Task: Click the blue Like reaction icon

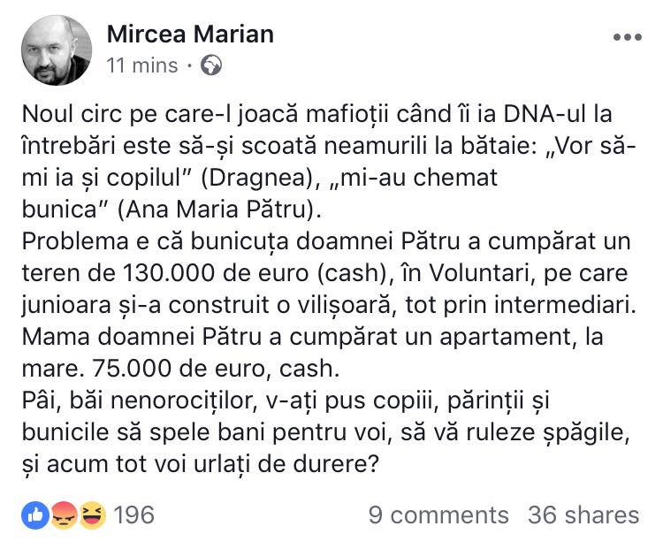Action: pyautogui.click(x=36, y=515)
